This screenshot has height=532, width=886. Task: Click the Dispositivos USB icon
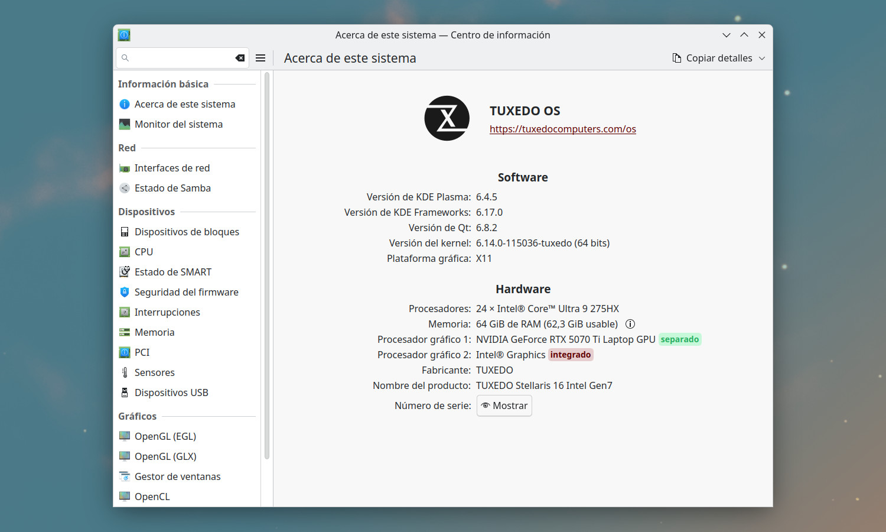(x=125, y=392)
